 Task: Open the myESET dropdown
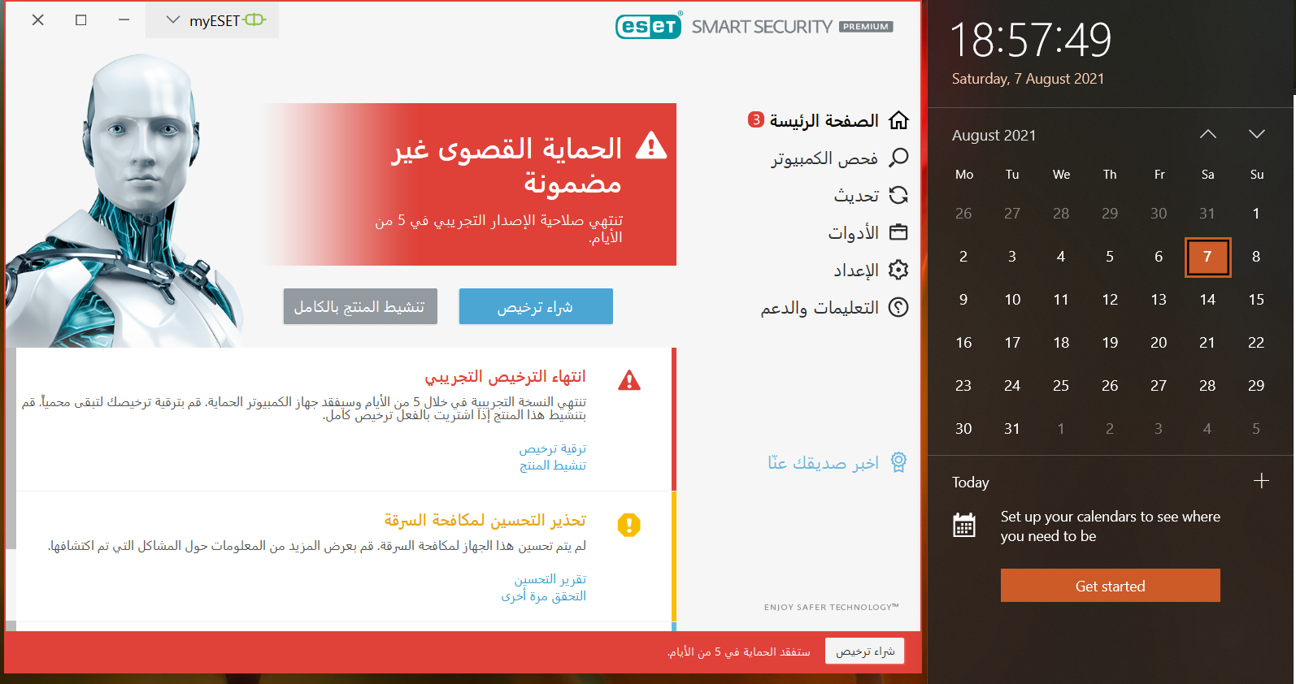212,20
